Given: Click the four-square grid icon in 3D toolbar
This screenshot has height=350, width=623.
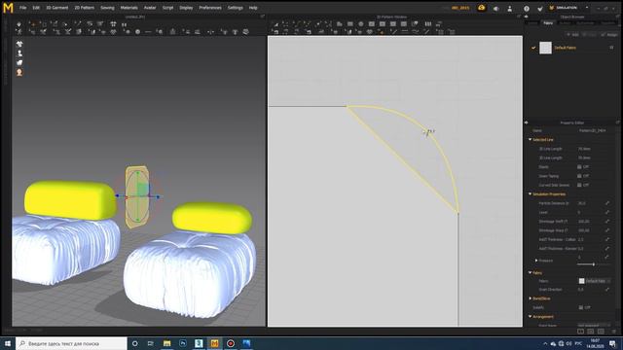Looking at the screenshot, I should (113, 24).
